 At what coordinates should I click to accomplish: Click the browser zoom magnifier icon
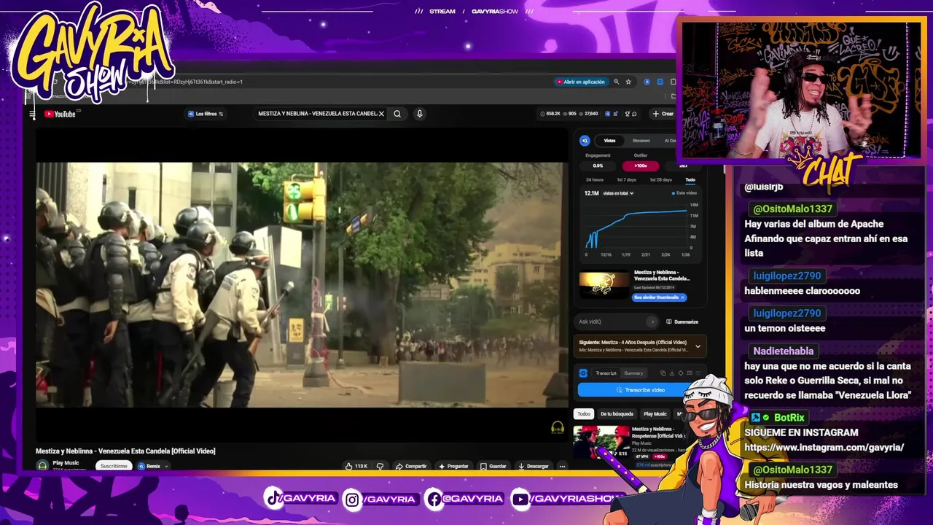pos(617,82)
